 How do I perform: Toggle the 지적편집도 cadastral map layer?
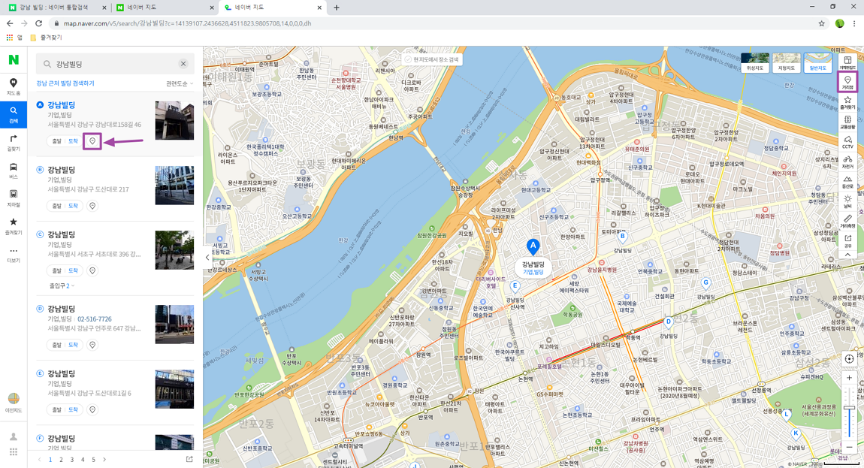847,63
